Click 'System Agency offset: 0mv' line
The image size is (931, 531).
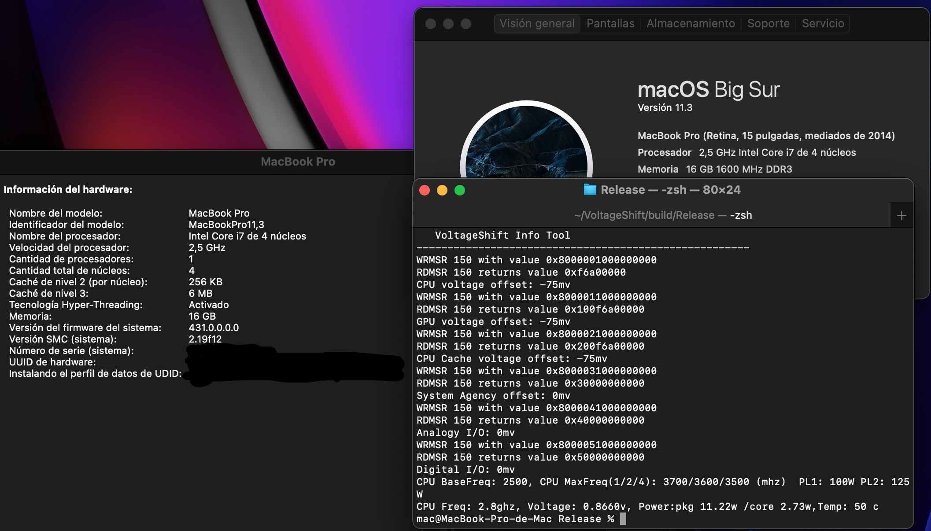[493, 395]
